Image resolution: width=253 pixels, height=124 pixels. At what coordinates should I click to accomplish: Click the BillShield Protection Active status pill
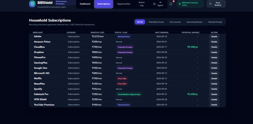point(190,4)
